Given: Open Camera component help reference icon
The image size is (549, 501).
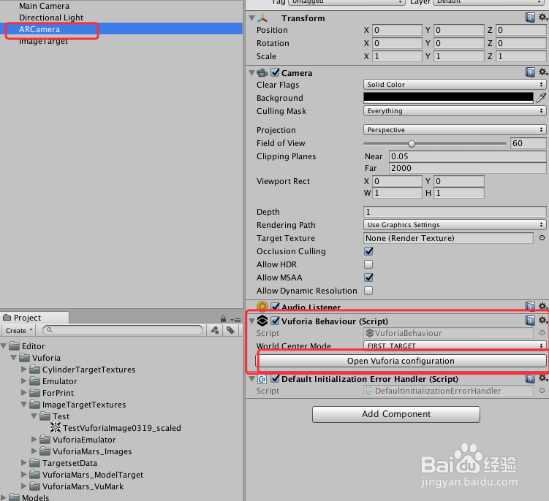Looking at the screenshot, I should [530, 72].
